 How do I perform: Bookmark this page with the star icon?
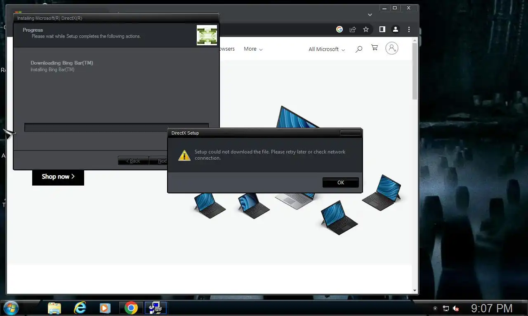(x=366, y=29)
